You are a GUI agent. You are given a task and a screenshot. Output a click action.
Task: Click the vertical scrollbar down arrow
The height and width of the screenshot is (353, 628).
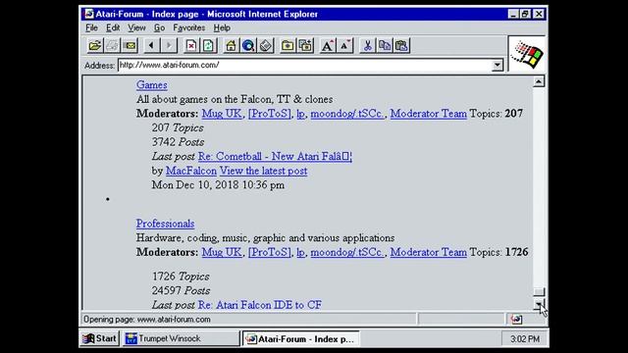click(539, 304)
